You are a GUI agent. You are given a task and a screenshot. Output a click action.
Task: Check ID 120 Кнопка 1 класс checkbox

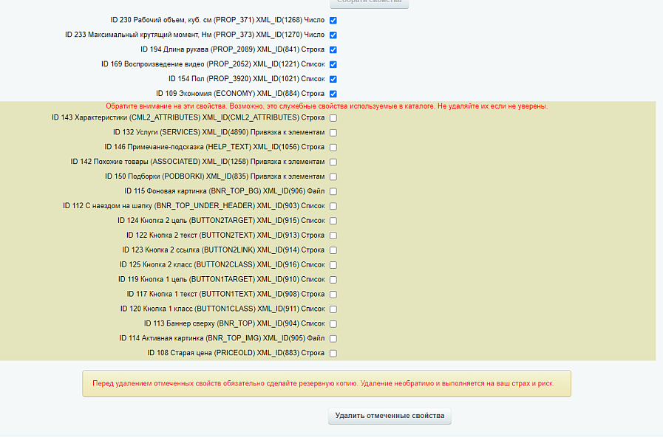pos(333,309)
